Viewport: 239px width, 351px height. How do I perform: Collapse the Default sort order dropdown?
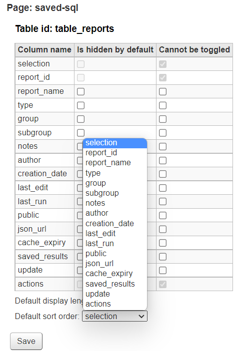coord(114,317)
